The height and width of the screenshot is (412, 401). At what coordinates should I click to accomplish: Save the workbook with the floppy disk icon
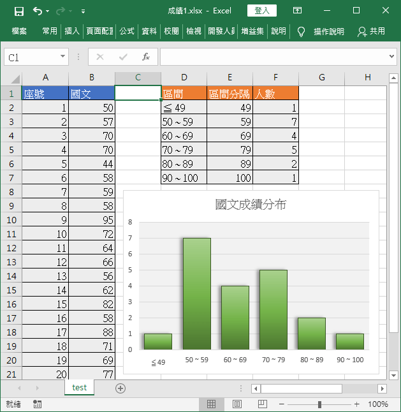click(19, 11)
